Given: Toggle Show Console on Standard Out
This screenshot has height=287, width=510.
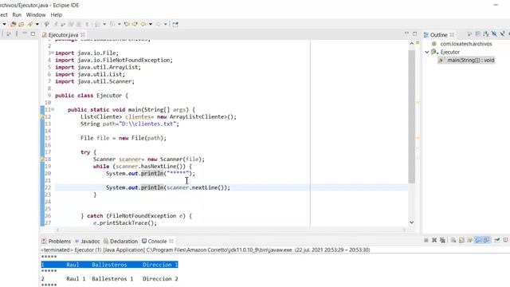Looking at the screenshot, I should (x=478, y=240).
